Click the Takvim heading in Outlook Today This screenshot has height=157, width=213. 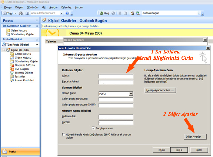51,42
